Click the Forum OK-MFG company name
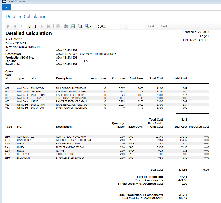The image size is (221, 203). pyautogui.click(x=16, y=44)
